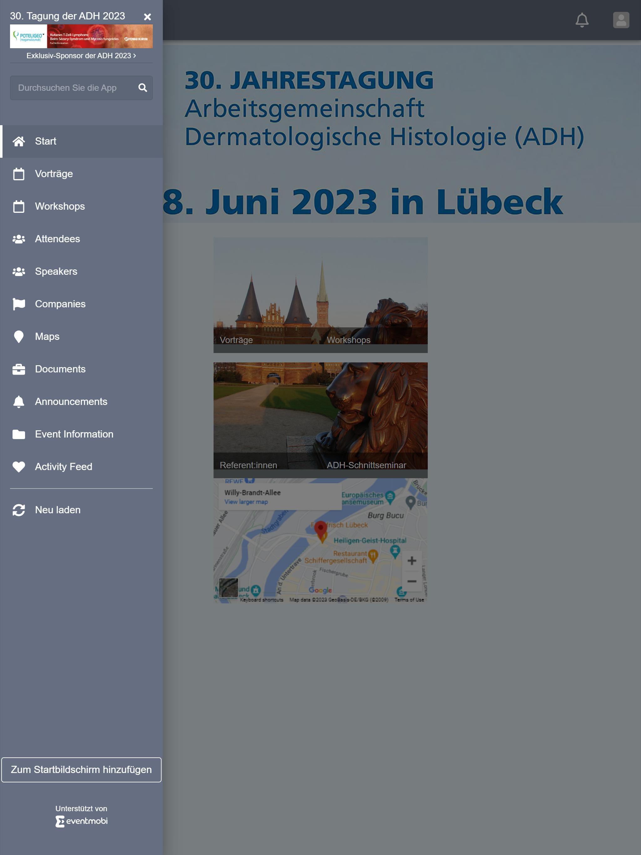Click the red location pin on map
The width and height of the screenshot is (641, 855).
click(x=320, y=530)
